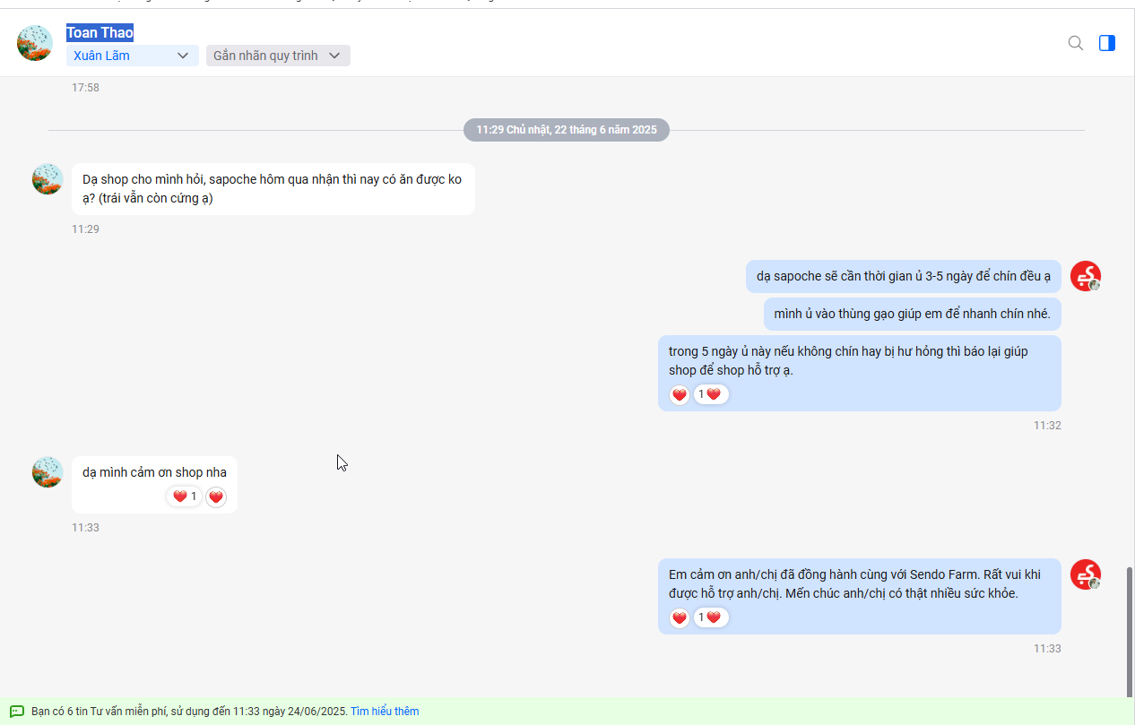Click the message 'dạ sapoche sẽ cần thời gian ủ'
The width and height of the screenshot is (1135, 725).
904,276
